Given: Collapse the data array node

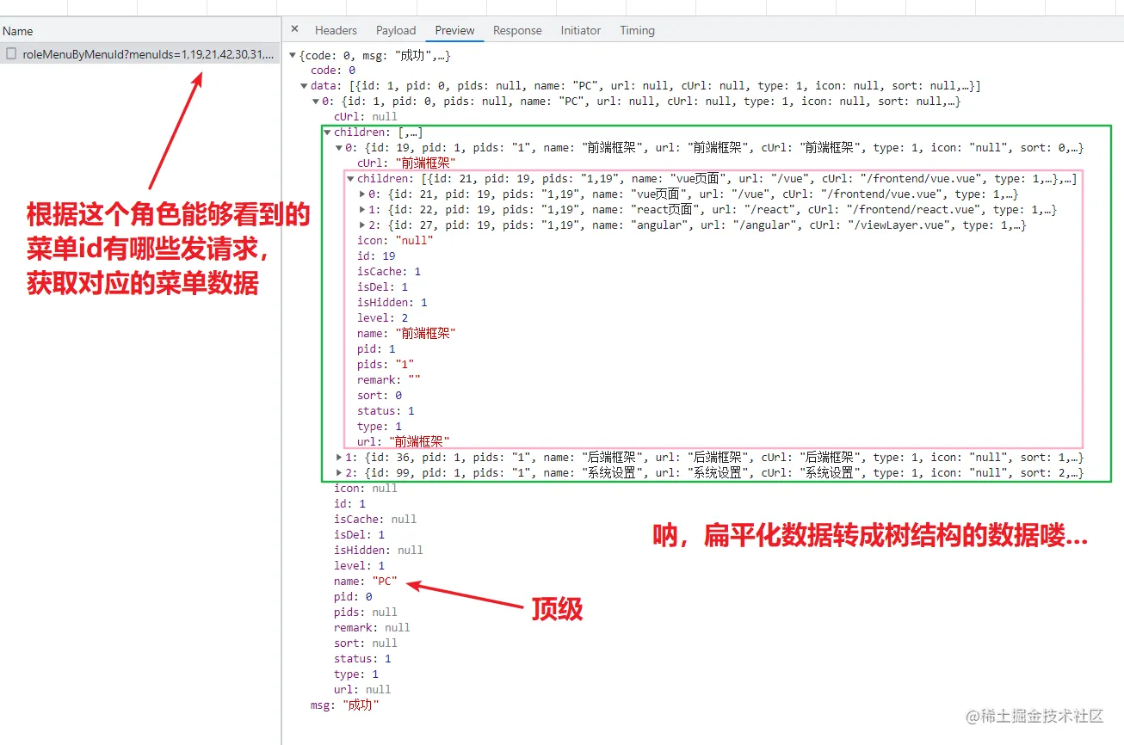Looking at the screenshot, I should tap(305, 86).
